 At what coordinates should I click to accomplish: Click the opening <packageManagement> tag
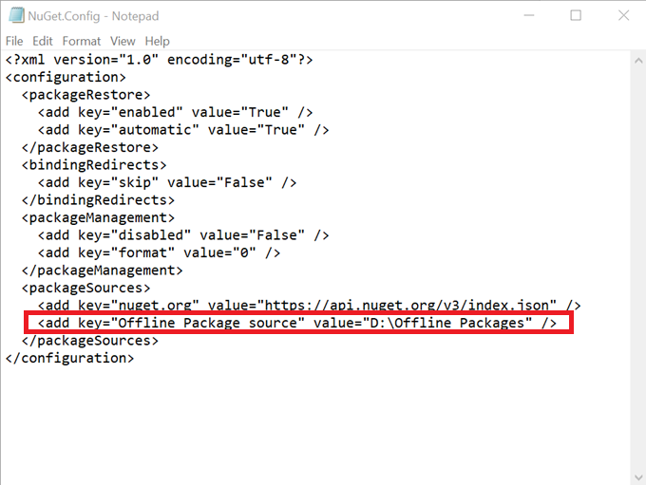tap(98, 217)
